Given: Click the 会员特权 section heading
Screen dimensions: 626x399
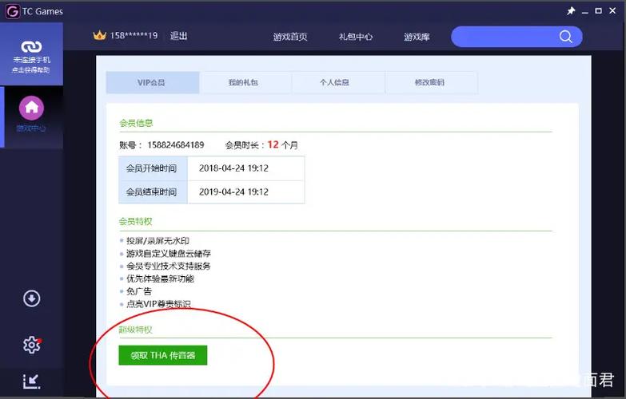Looking at the screenshot, I should coord(136,221).
